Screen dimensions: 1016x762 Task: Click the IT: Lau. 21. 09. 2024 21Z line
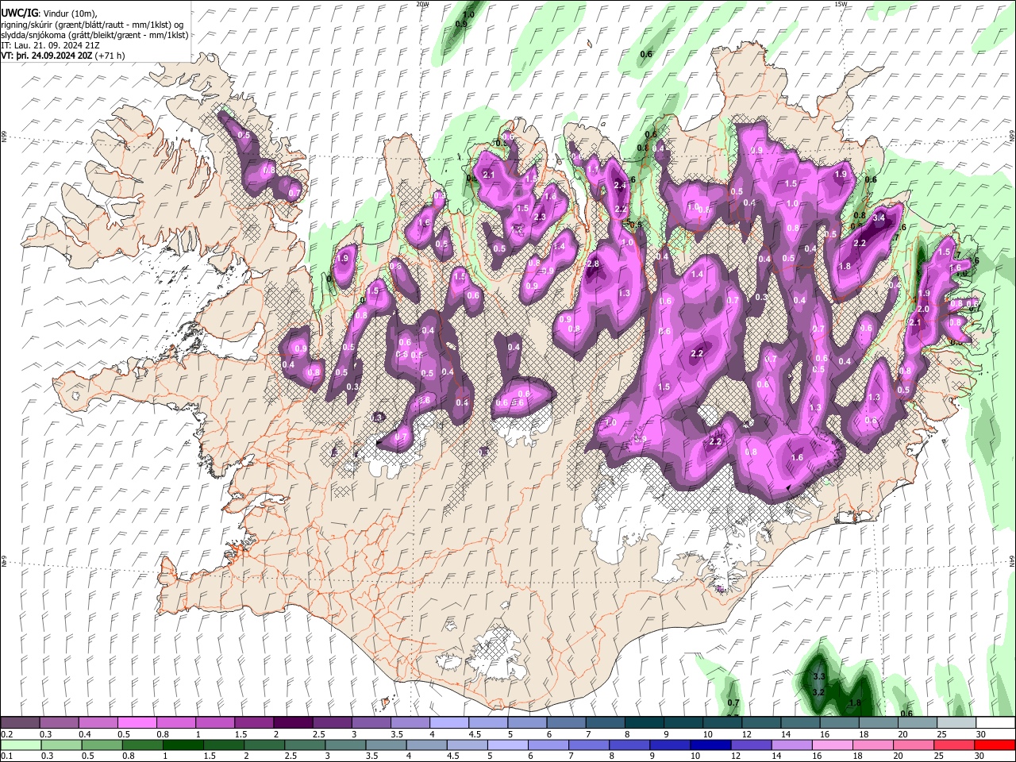pos(50,45)
